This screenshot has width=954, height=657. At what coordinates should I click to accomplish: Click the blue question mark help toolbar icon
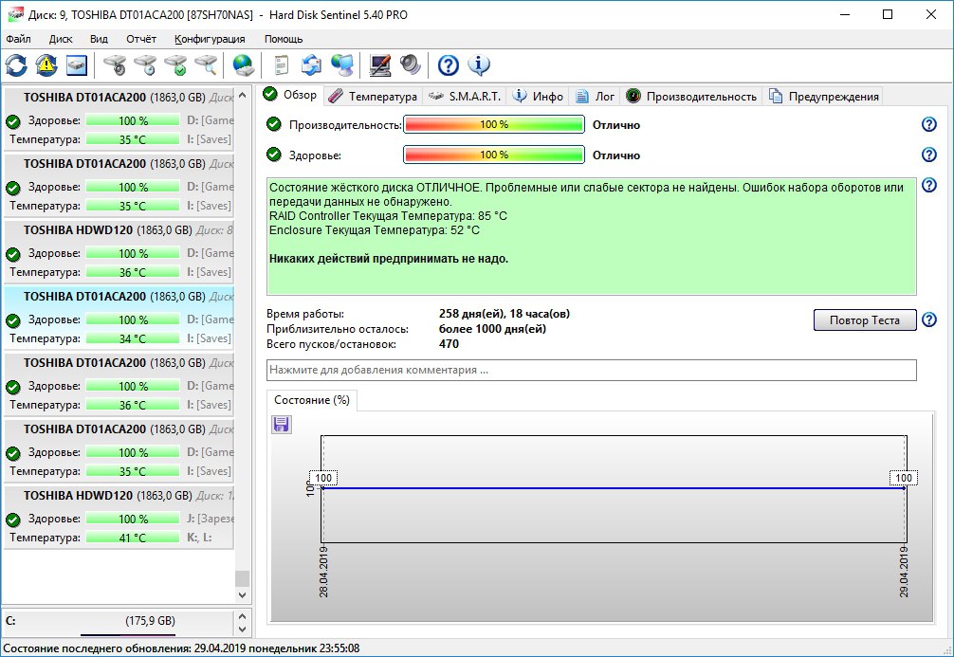pyautogui.click(x=449, y=65)
